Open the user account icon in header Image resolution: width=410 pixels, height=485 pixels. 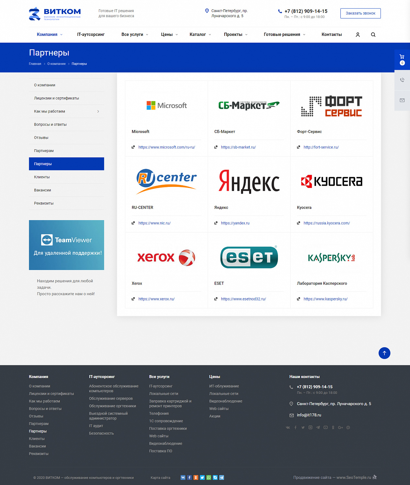tap(358, 35)
